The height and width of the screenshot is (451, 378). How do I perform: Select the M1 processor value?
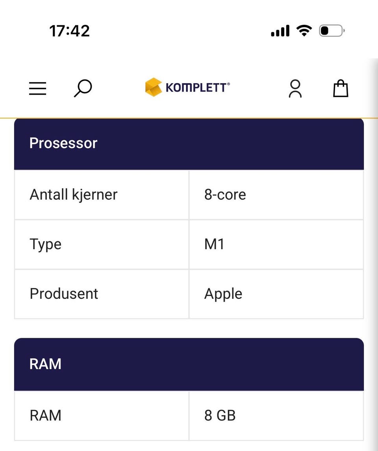click(x=214, y=244)
